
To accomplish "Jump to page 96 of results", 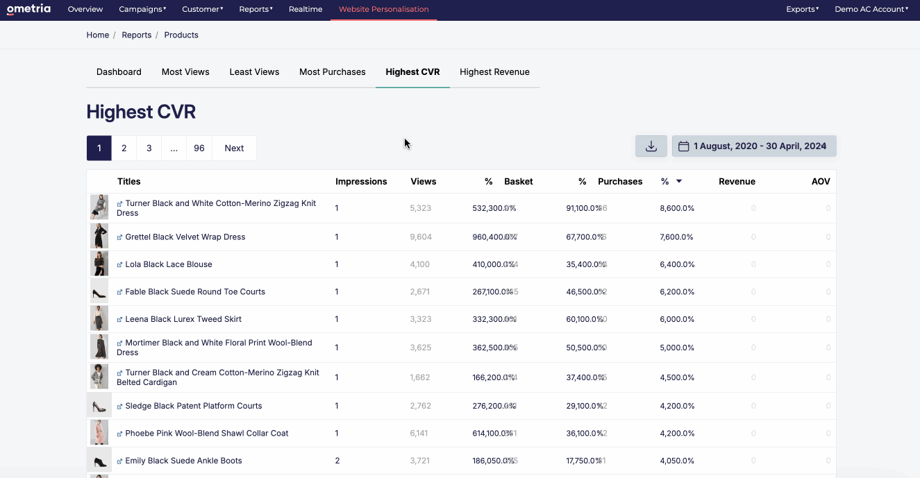I will pos(199,148).
